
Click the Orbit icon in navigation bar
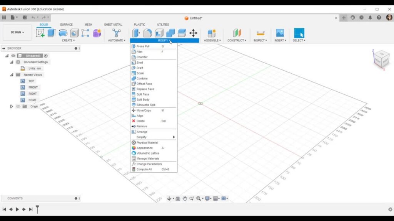[x=169, y=198]
